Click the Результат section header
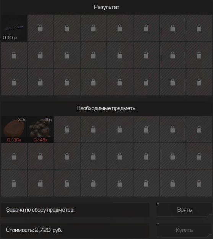 tap(106, 7)
